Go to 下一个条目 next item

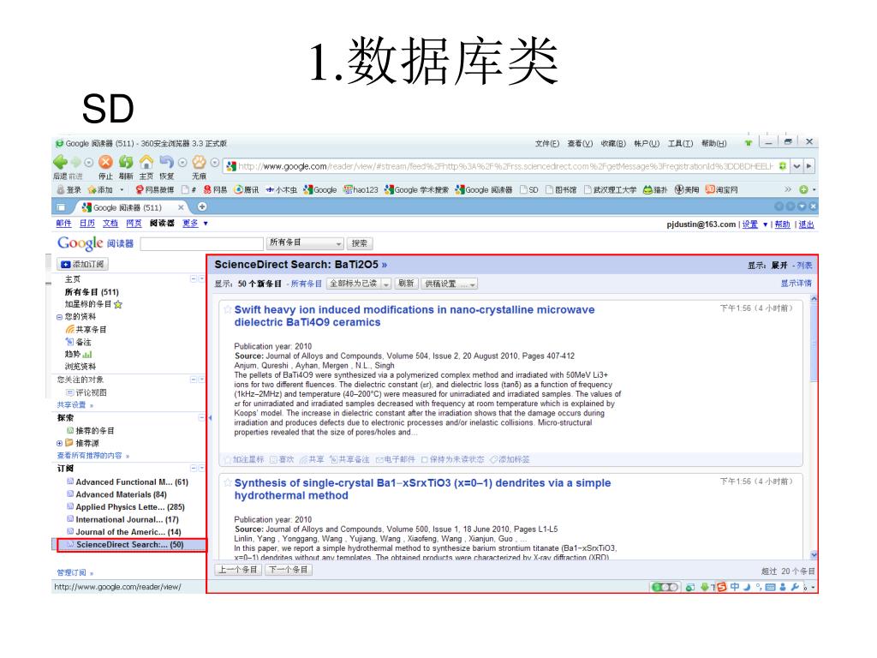(x=288, y=570)
